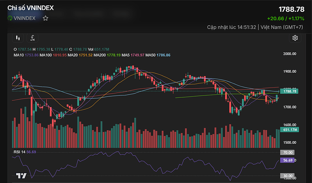Click the low price L 1778.40
Screen dimensions: 312x183
(x=60, y=50)
